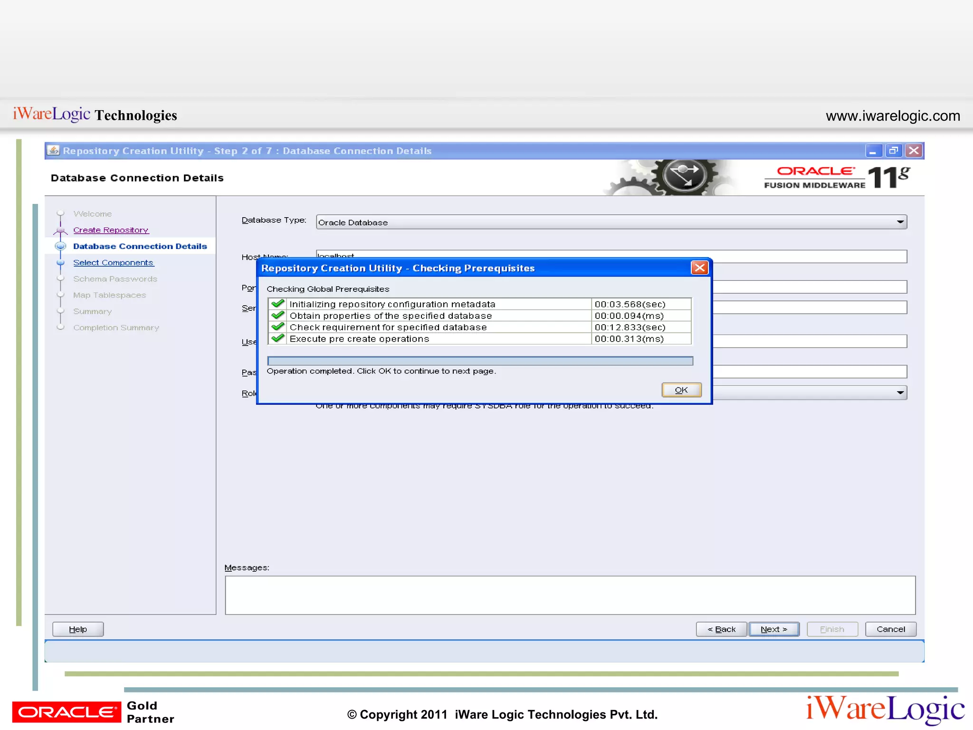
Task: Click the Java app icon in the title bar
Action: [54, 151]
